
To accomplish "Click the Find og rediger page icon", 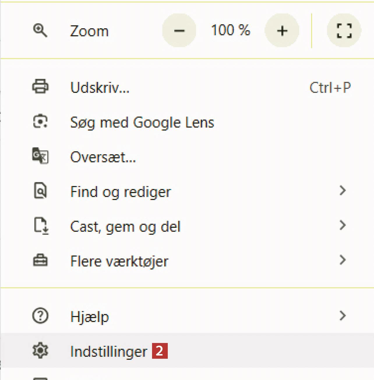I will [40, 191].
